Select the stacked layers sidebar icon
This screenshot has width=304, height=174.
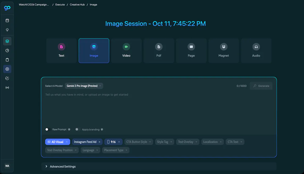click(7, 41)
